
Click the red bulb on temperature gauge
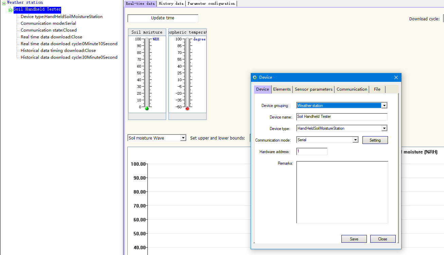187,108
